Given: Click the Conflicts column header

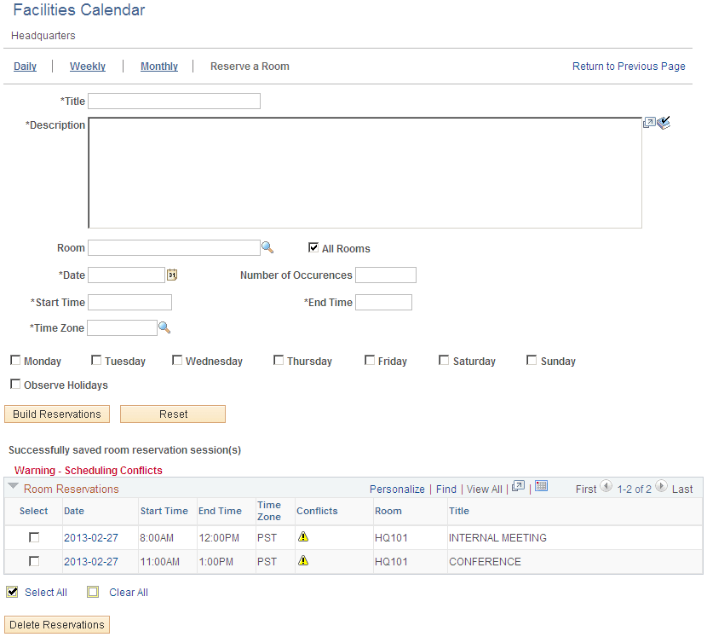Looking at the screenshot, I should (x=317, y=511).
